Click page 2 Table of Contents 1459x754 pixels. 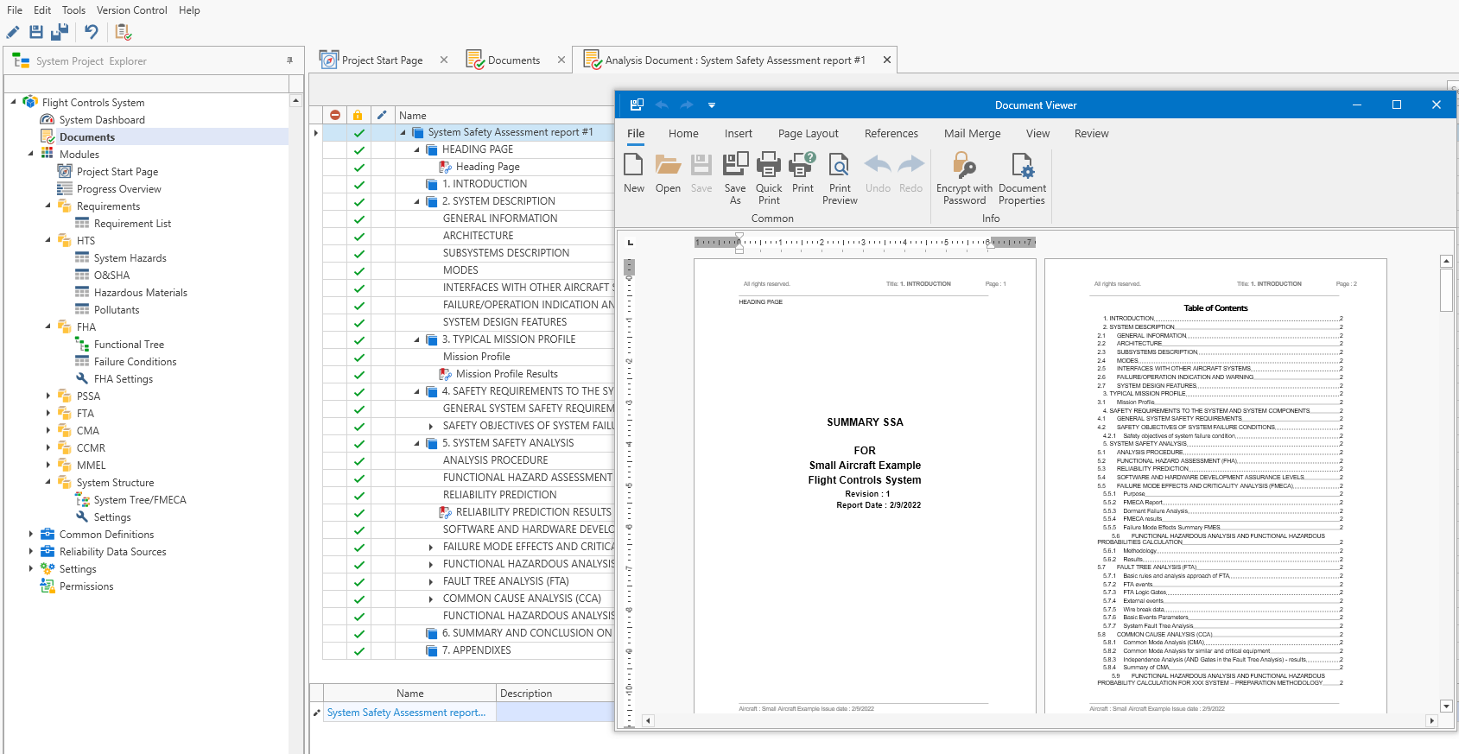[1215, 308]
